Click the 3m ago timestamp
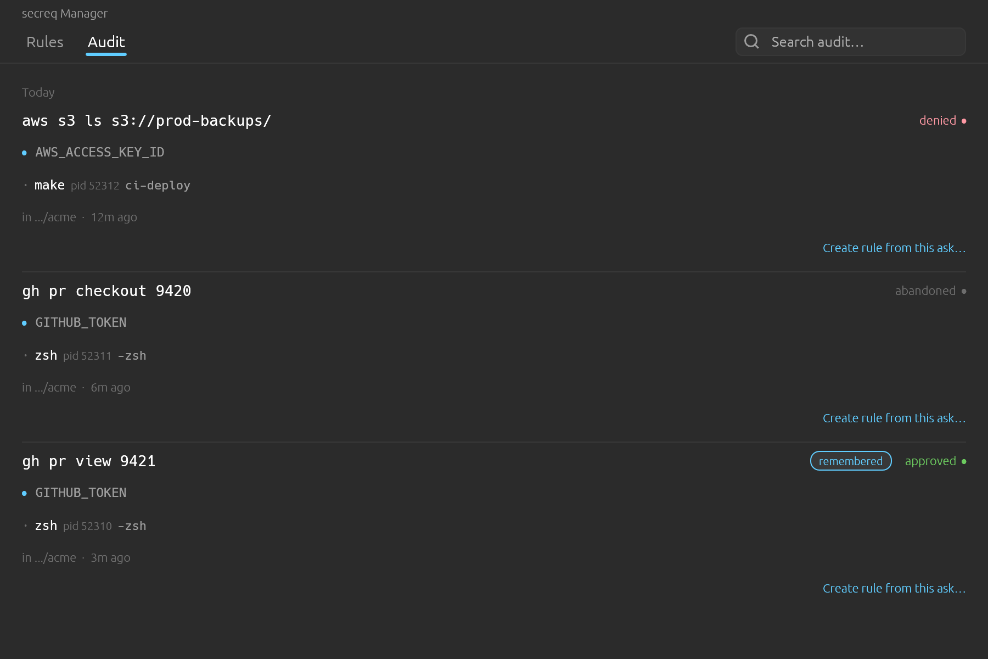988x659 pixels. (111, 558)
